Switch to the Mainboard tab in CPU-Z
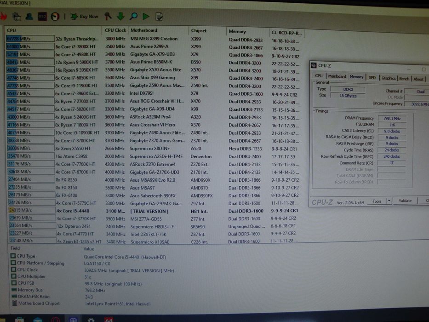This screenshot has height=322, width=429. tap(337, 76)
